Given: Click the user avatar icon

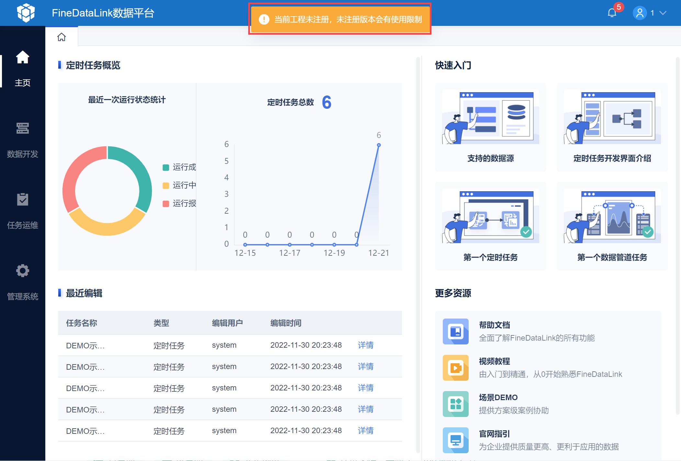Looking at the screenshot, I should [x=640, y=13].
